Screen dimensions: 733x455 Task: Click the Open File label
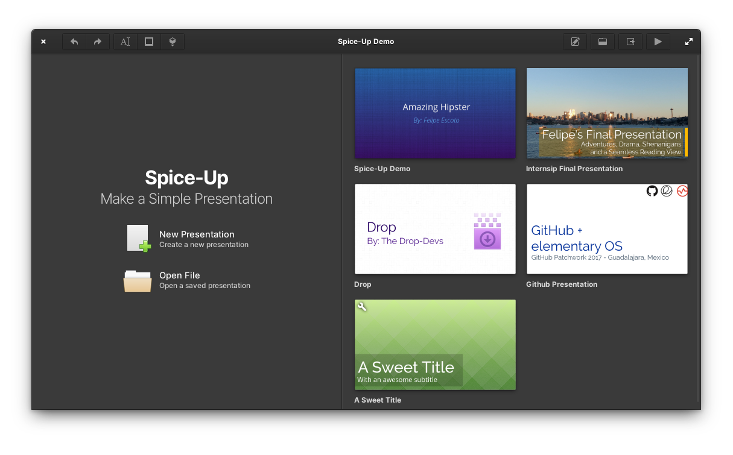click(x=180, y=275)
